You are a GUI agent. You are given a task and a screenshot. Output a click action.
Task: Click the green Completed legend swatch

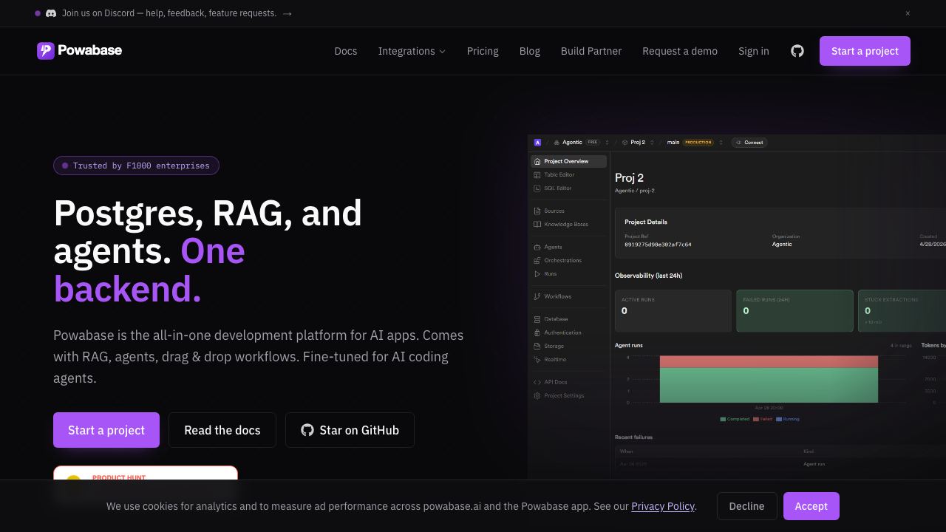[723, 420]
